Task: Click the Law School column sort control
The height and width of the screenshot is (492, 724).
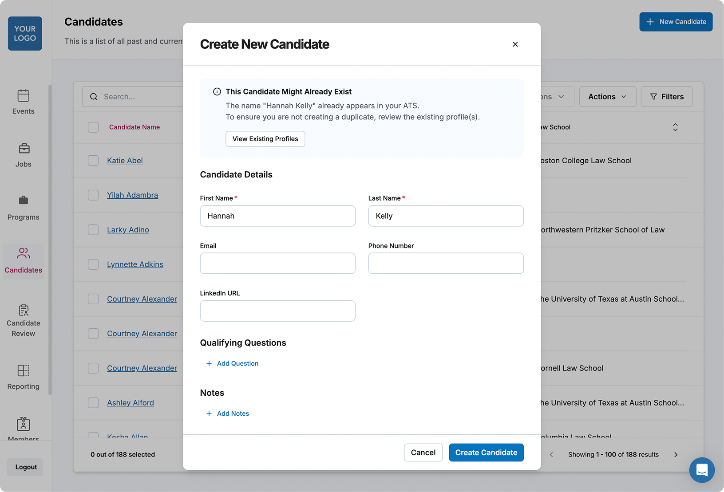Action: 675,127
